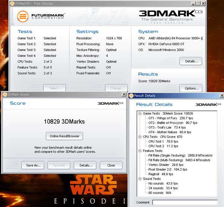Click the 3DMark03 title bar icon
The image size is (224, 207).
pos(12,3)
